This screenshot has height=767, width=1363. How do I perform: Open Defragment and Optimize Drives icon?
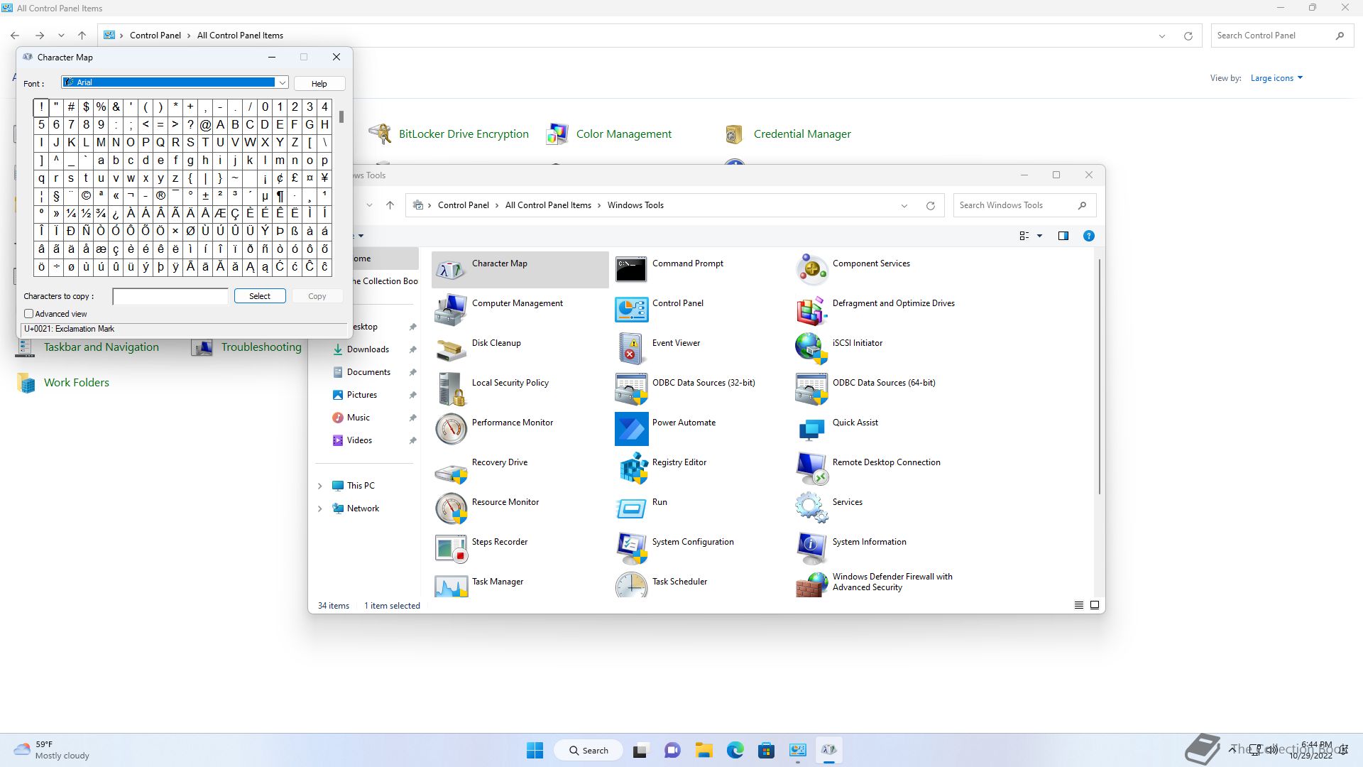[x=811, y=309]
